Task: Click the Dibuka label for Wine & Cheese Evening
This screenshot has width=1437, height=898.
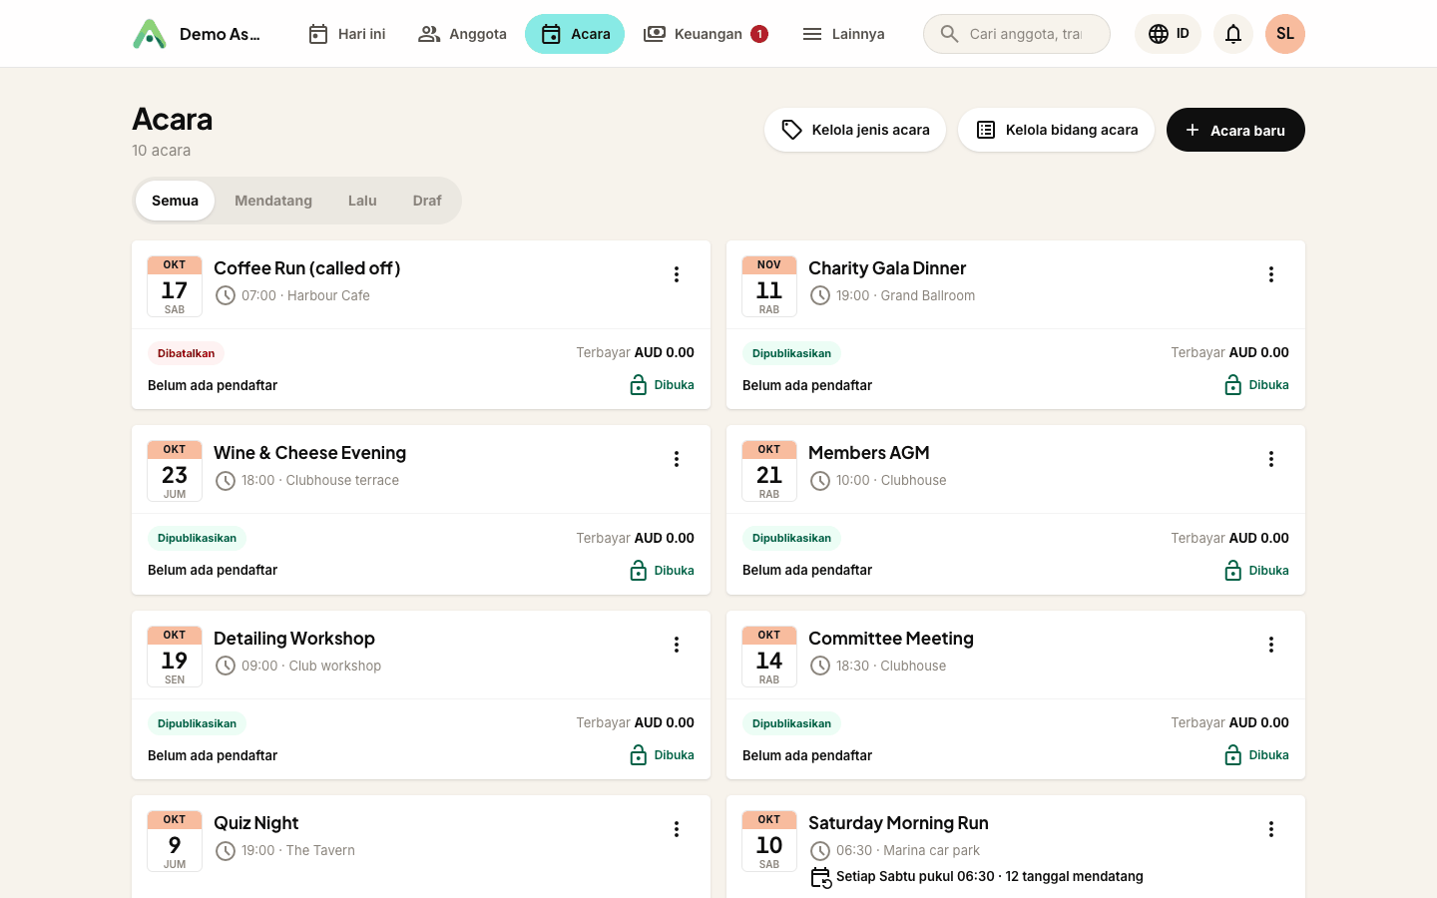Action: [675, 571]
